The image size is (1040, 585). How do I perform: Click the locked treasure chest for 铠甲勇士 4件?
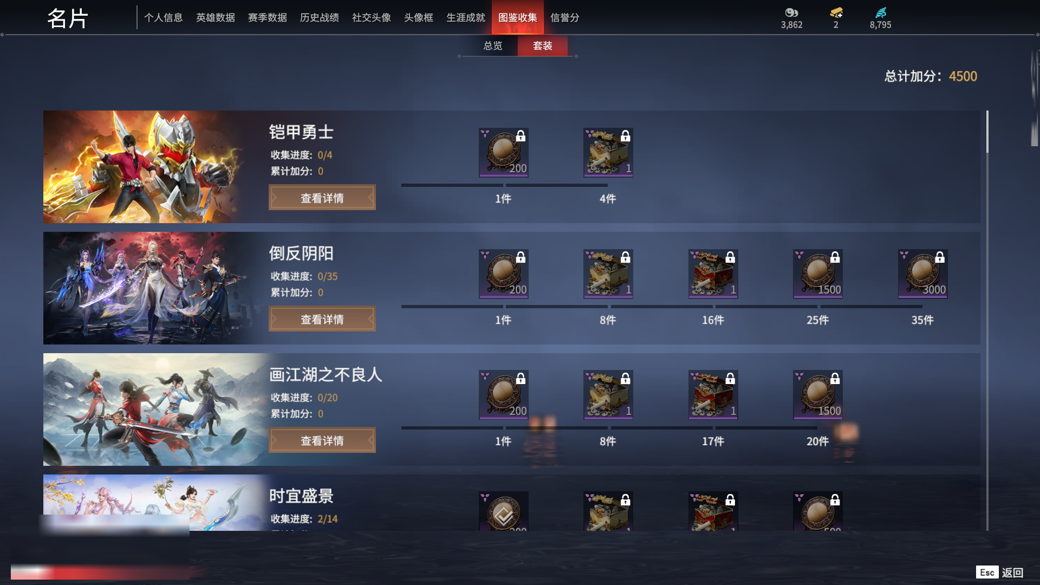(608, 153)
